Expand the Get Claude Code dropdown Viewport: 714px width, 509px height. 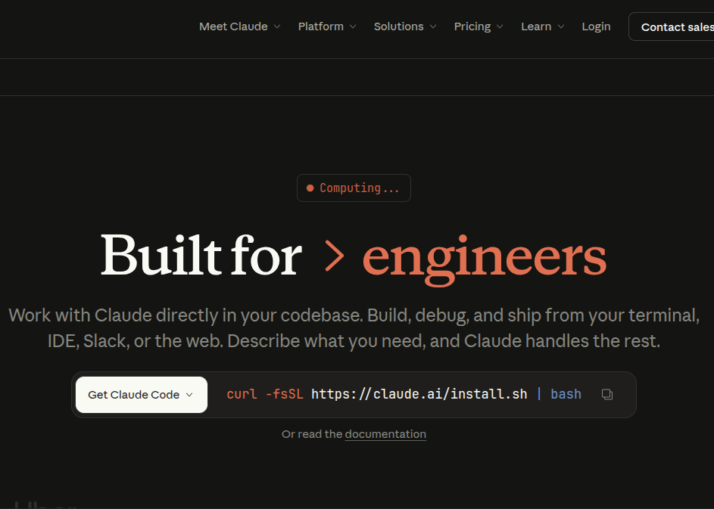[141, 395]
